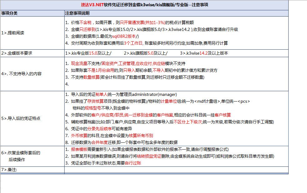This screenshot has width=307, height=193.
Task: Select the 外币核算的科目 line
Action: [112, 136]
